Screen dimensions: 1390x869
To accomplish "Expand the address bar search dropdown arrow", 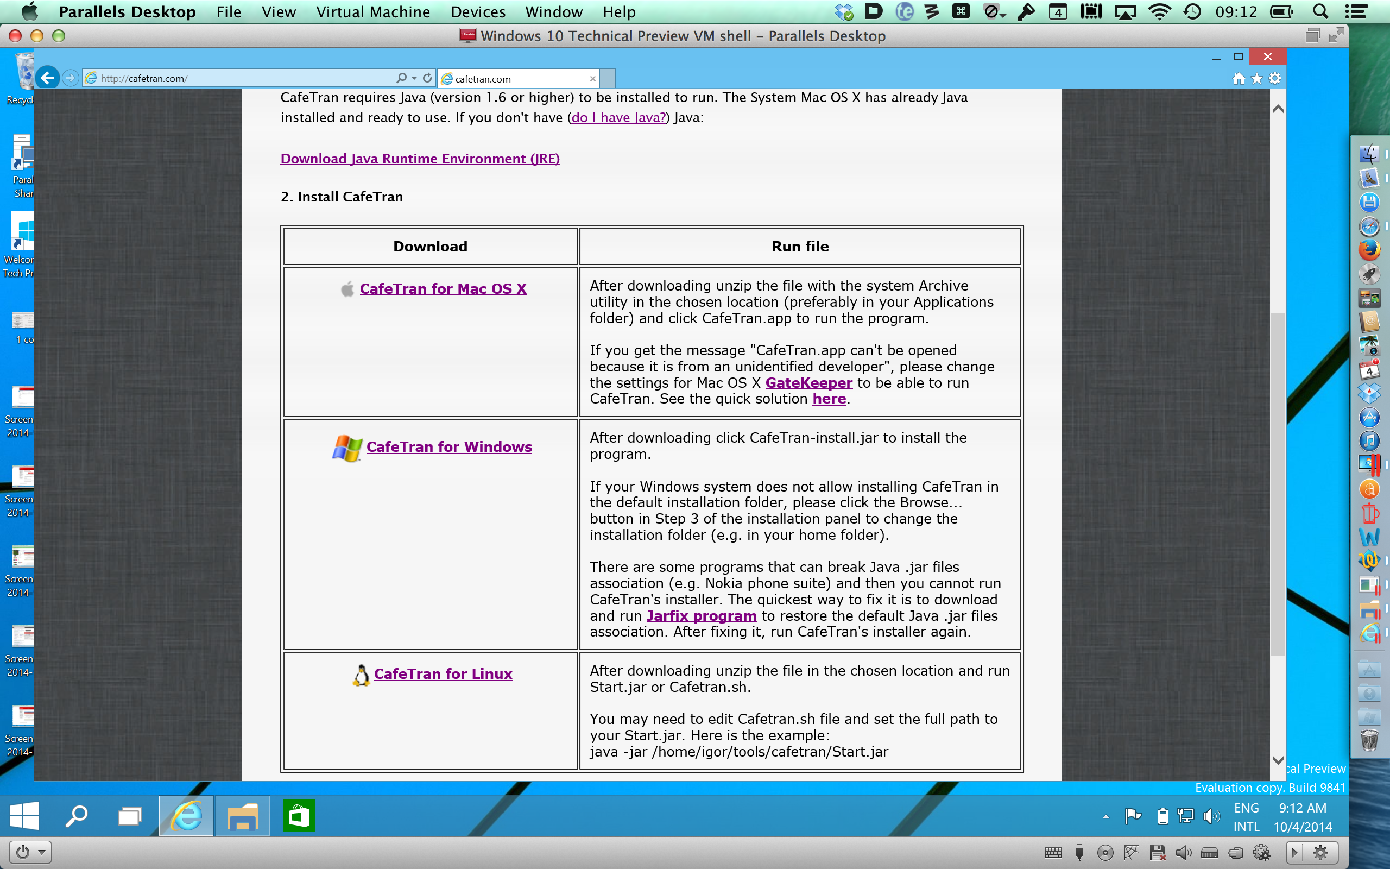I will click(414, 78).
